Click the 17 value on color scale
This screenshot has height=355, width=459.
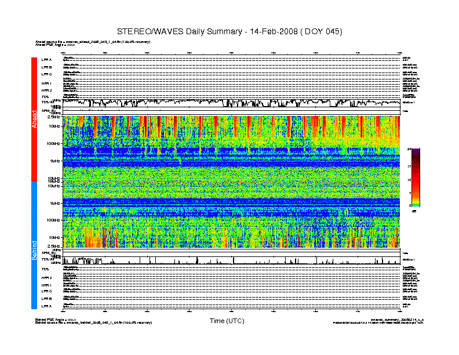pyautogui.click(x=409, y=166)
